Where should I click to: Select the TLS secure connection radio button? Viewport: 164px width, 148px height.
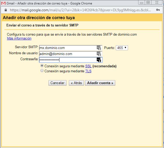coord(42,71)
